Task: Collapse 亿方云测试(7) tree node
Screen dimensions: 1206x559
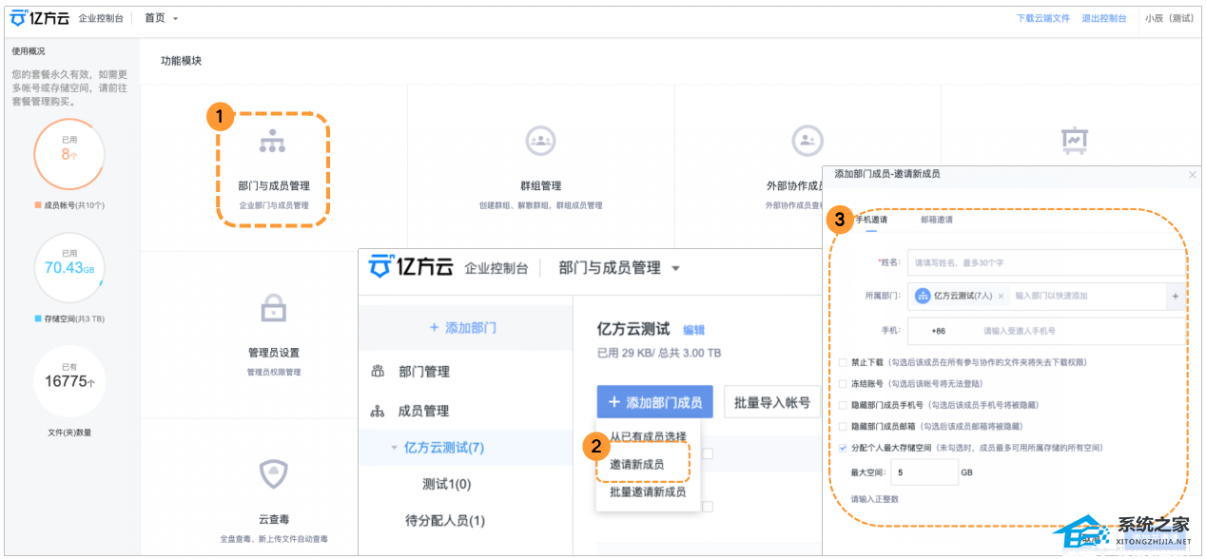Action: point(394,448)
